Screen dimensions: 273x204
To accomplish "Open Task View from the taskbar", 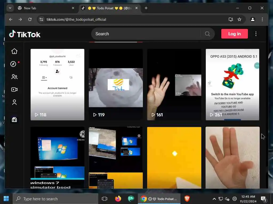I will coord(105,199).
